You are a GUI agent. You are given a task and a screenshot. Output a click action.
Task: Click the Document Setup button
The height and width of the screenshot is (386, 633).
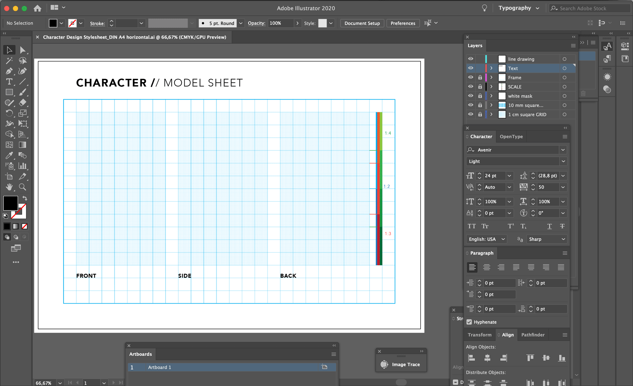click(x=362, y=23)
